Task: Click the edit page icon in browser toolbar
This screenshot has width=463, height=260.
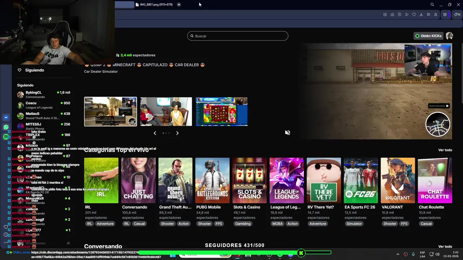Action: pos(385,14)
